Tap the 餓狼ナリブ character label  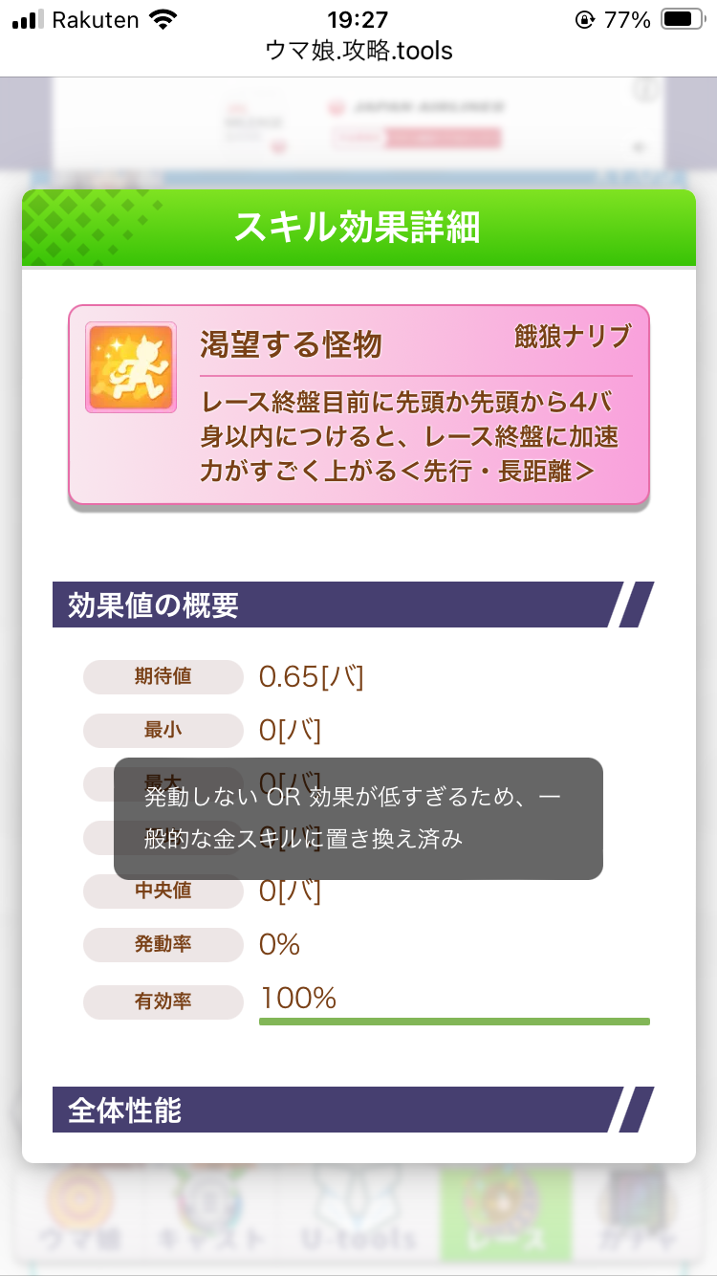tap(572, 337)
